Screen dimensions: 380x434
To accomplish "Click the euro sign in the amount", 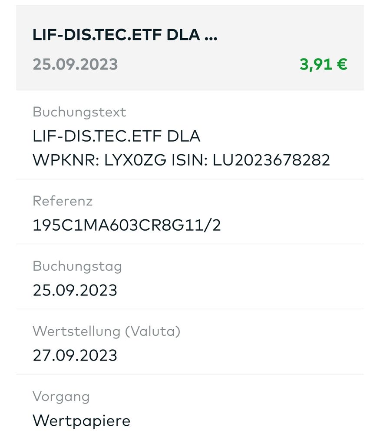I will (x=342, y=64).
